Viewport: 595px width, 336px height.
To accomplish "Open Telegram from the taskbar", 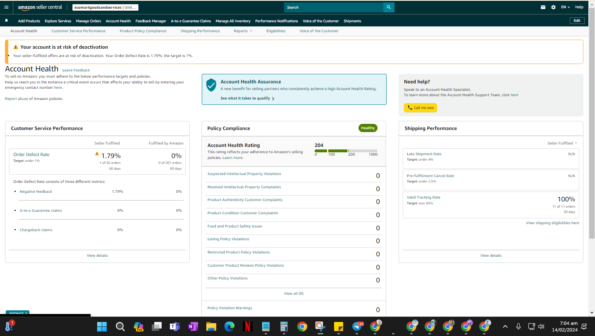I will [357, 327].
